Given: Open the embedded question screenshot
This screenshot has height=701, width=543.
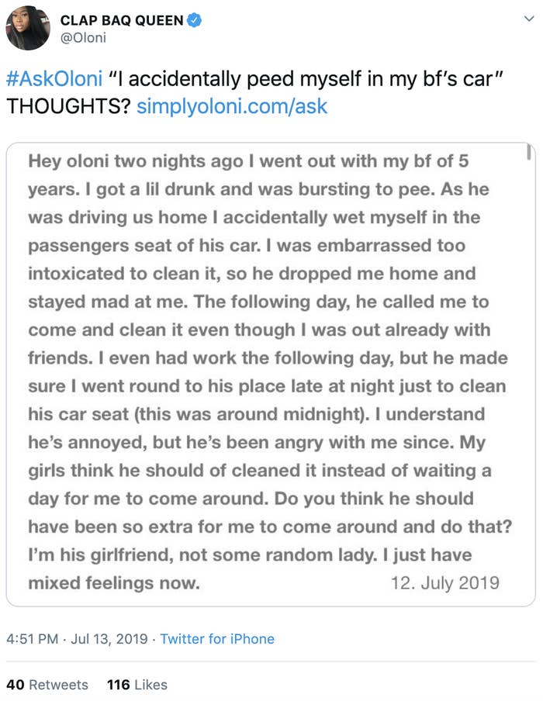Looking at the screenshot, I should click(270, 372).
